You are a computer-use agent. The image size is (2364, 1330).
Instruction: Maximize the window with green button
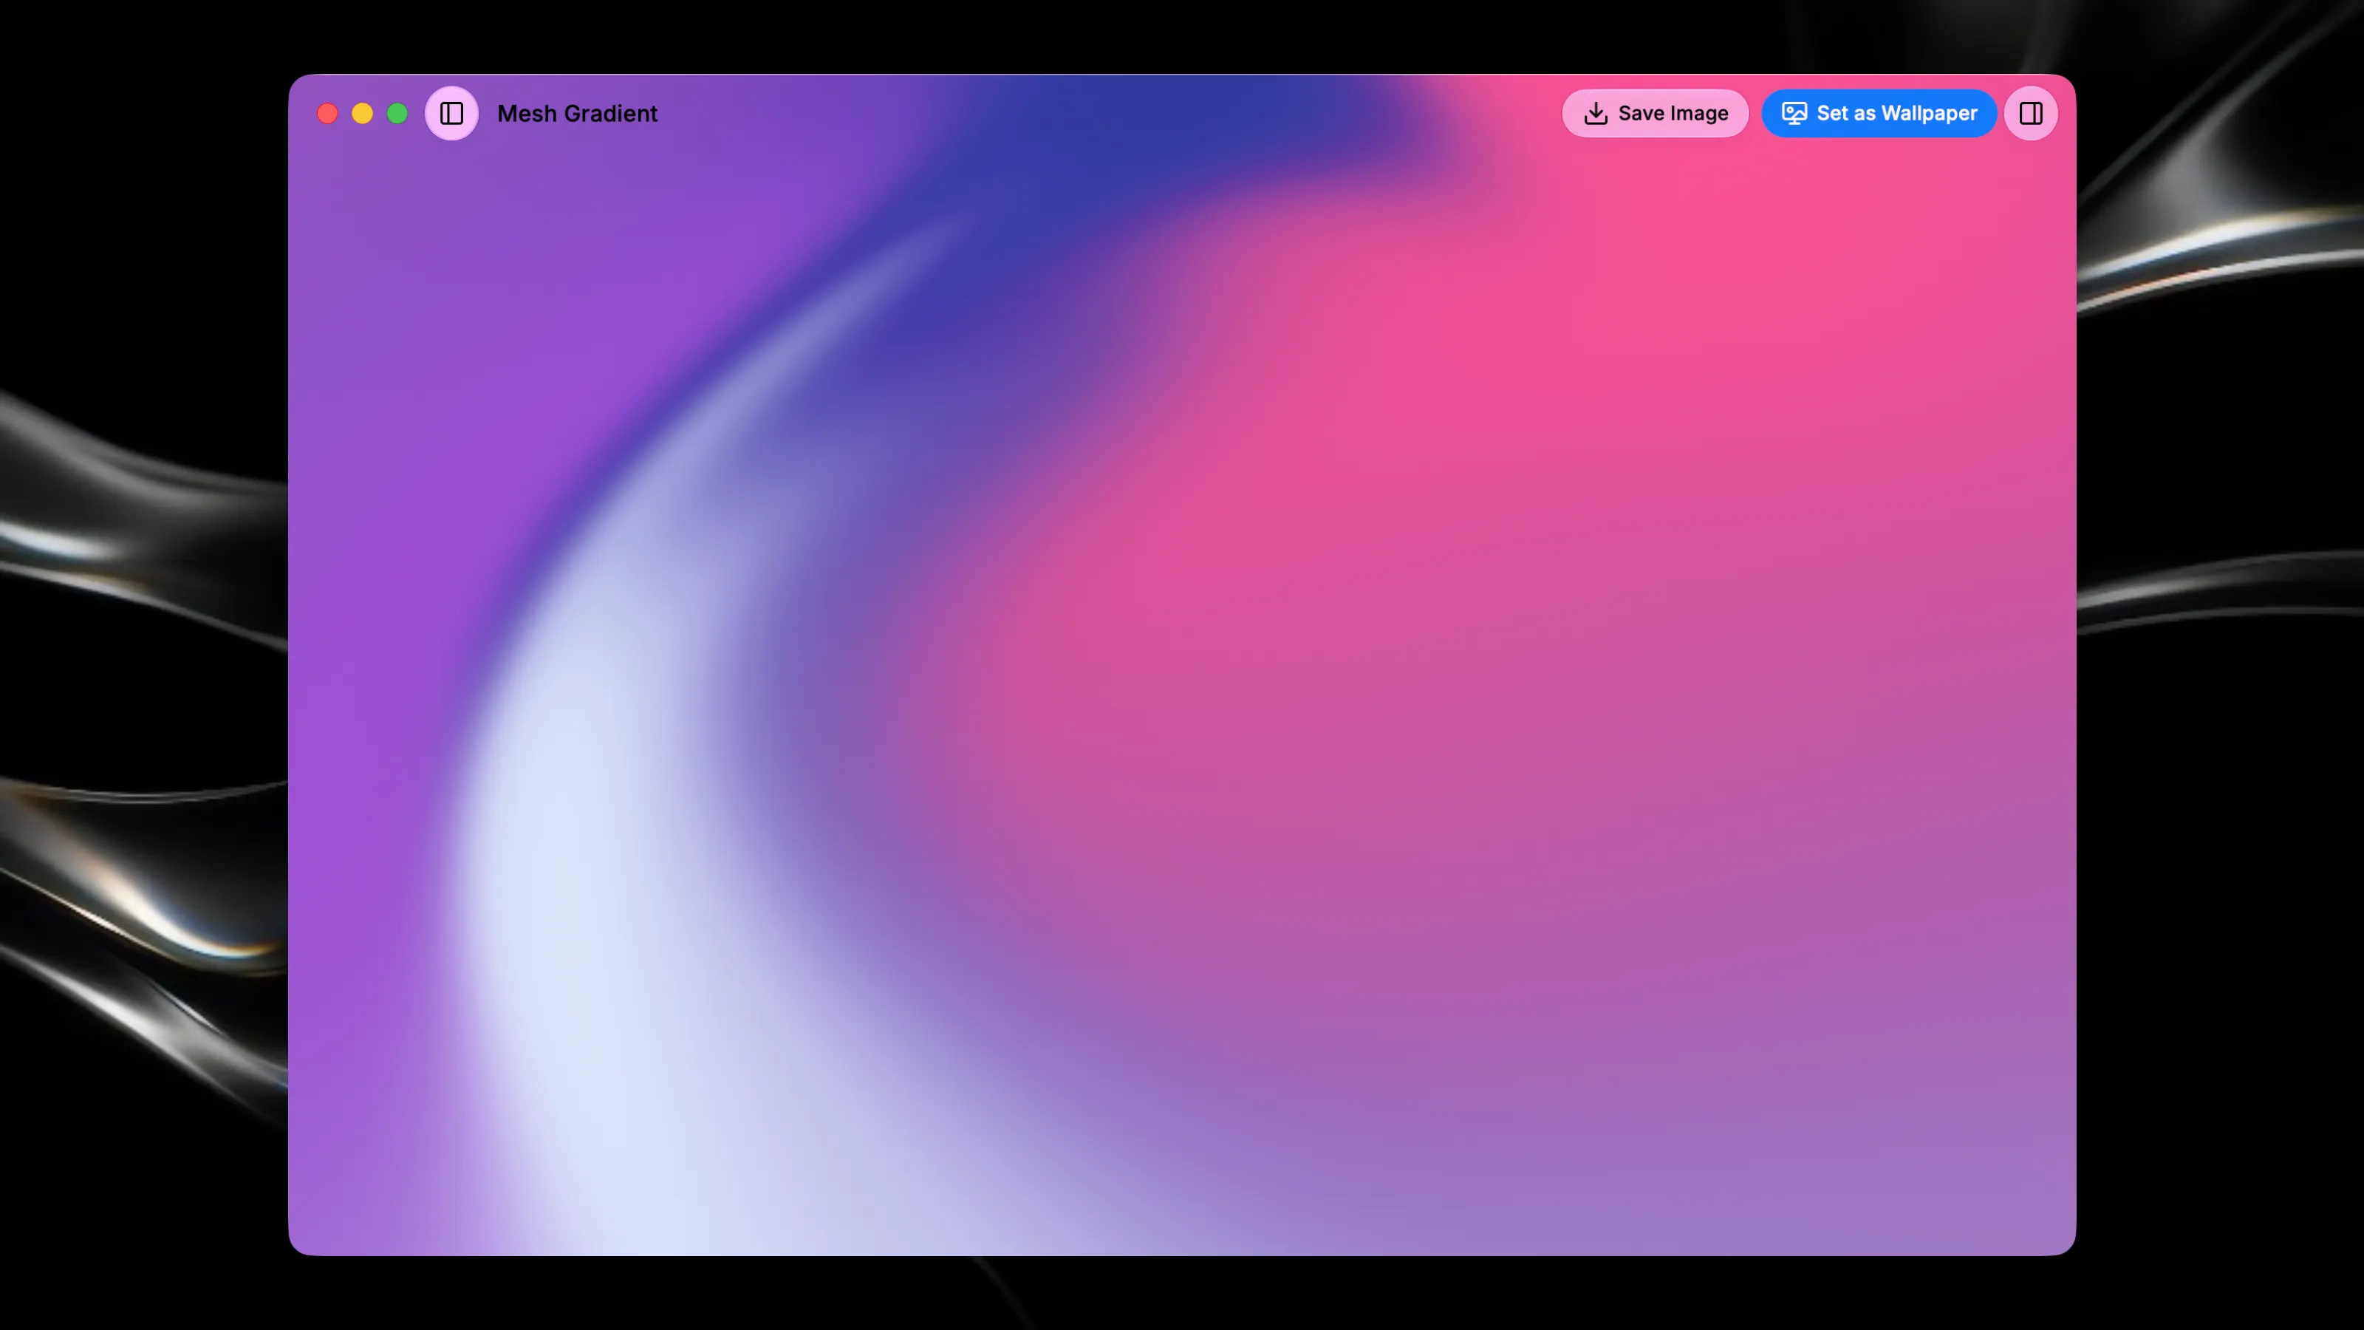tap(397, 113)
